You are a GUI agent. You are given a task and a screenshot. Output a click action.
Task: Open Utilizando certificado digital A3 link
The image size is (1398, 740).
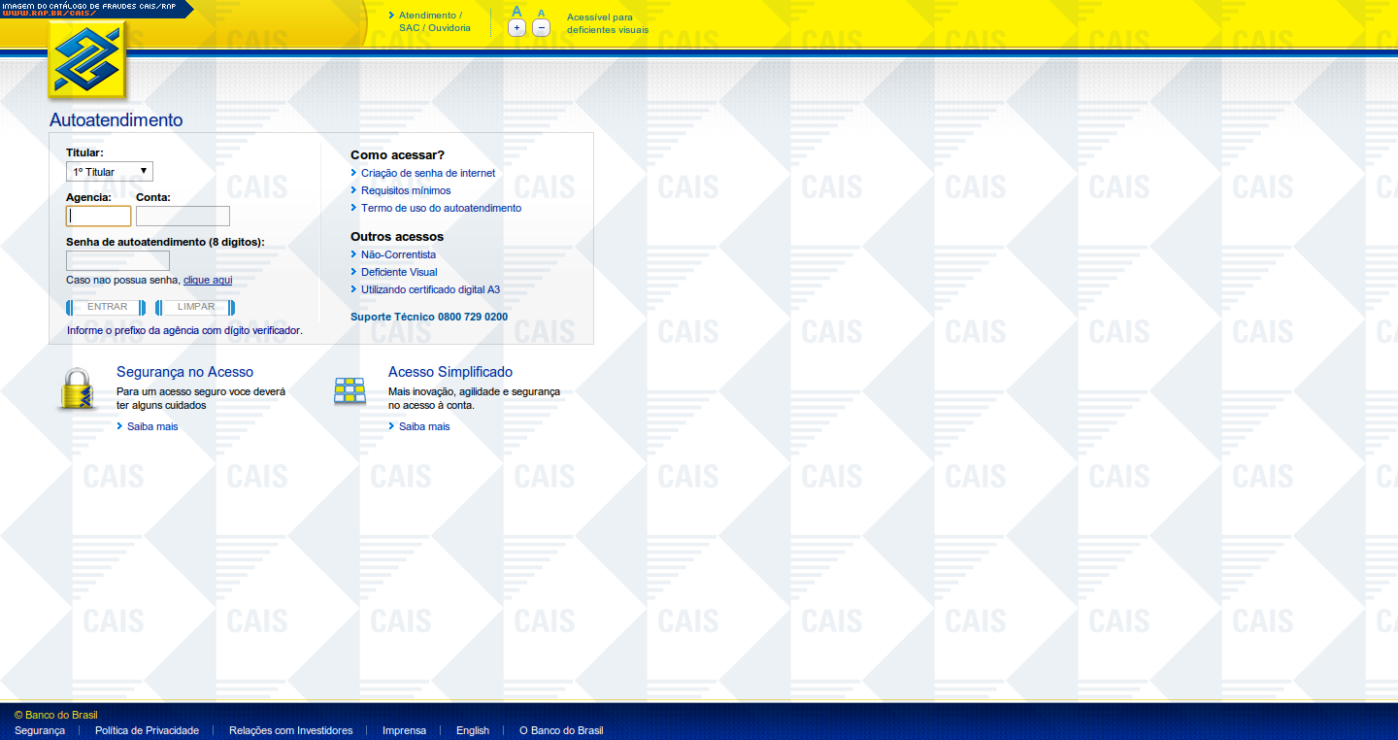point(430,289)
